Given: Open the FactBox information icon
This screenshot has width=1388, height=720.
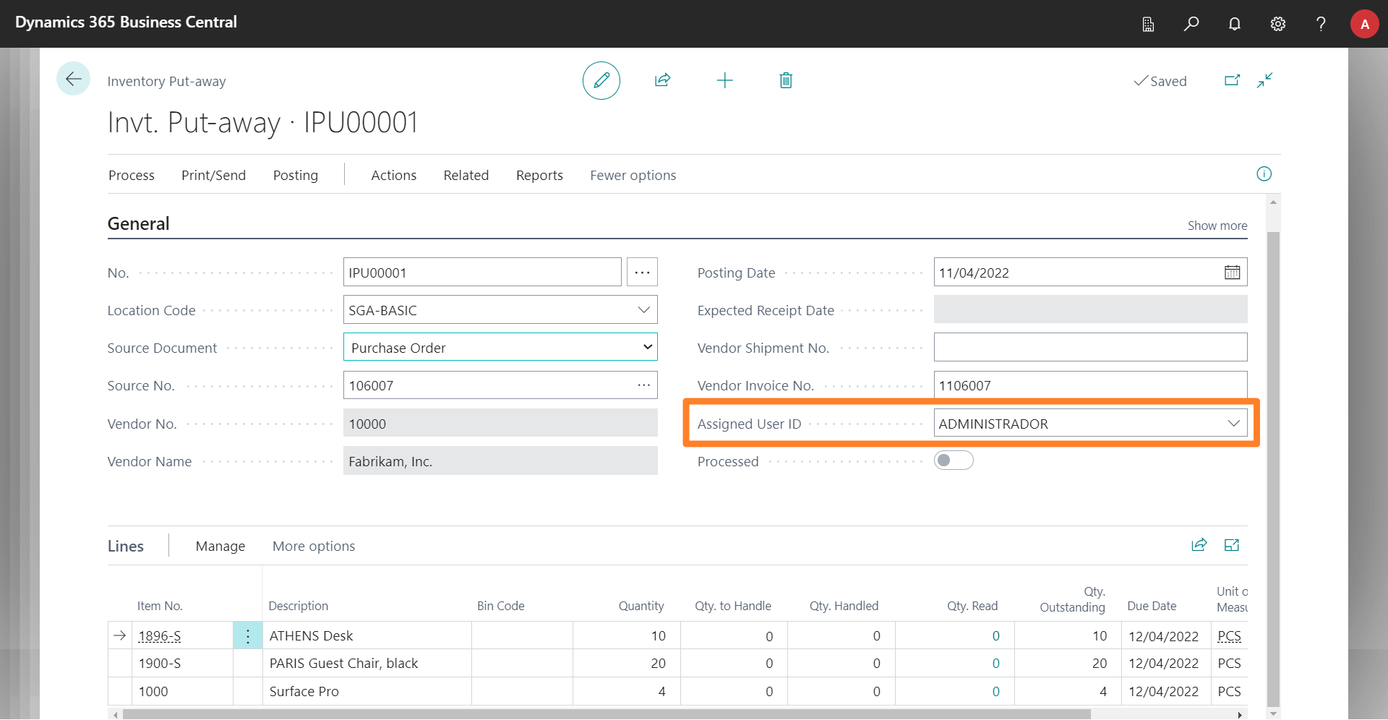Looking at the screenshot, I should tap(1264, 173).
